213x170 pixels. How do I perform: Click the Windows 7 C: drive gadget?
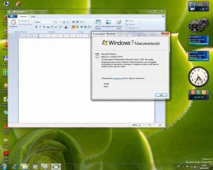199,40
